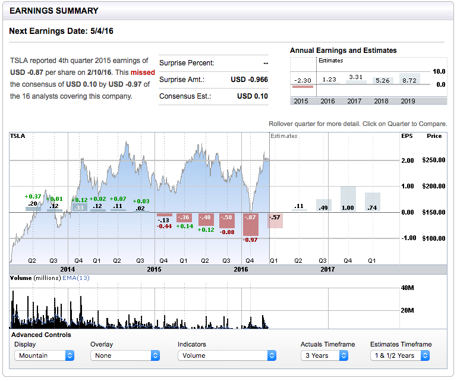This screenshot has height=381, width=457.
Task: Click the year 2016 label on the timeline
Action: [241, 269]
